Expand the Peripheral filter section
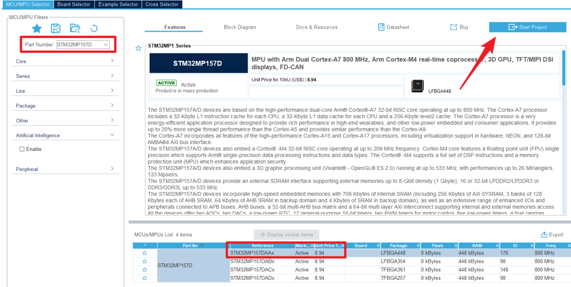Viewport: 571px width, 287px height. 66,169
